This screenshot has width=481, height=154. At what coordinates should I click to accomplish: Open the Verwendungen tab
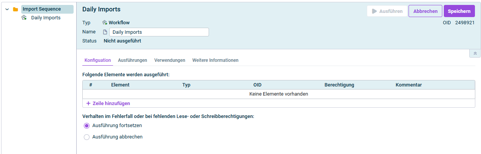[170, 60]
